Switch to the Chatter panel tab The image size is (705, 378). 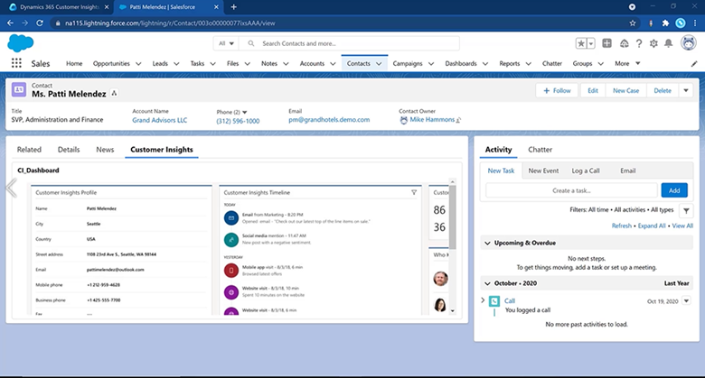tap(540, 150)
